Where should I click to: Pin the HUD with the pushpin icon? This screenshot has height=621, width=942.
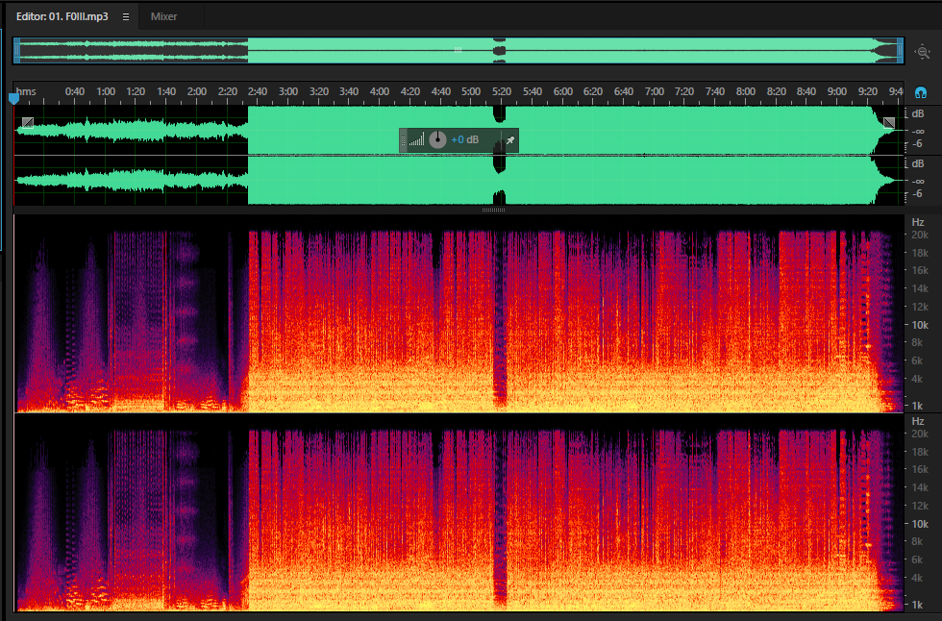coord(510,140)
